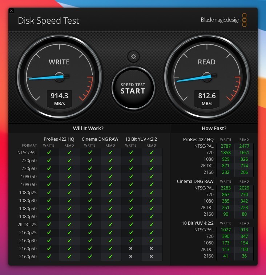Click ProRes 422 HQ write checkmark for NTSC/PAL
The height and width of the screenshot is (275, 266).
[49, 152]
